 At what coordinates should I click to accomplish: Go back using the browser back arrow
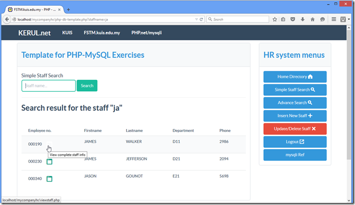click(7, 19)
